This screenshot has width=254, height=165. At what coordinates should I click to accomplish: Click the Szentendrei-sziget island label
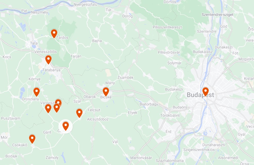click(217, 15)
